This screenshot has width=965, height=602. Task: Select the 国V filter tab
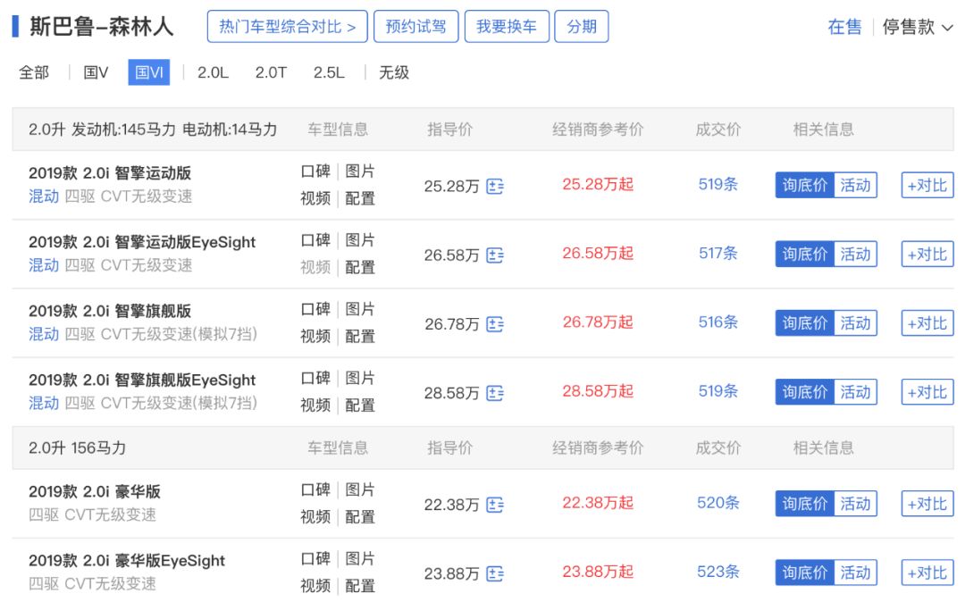tap(96, 72)
